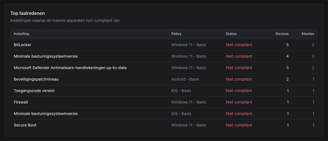Click the Android - Basis policy cell
Screen dimensions: 328x141
185,79
